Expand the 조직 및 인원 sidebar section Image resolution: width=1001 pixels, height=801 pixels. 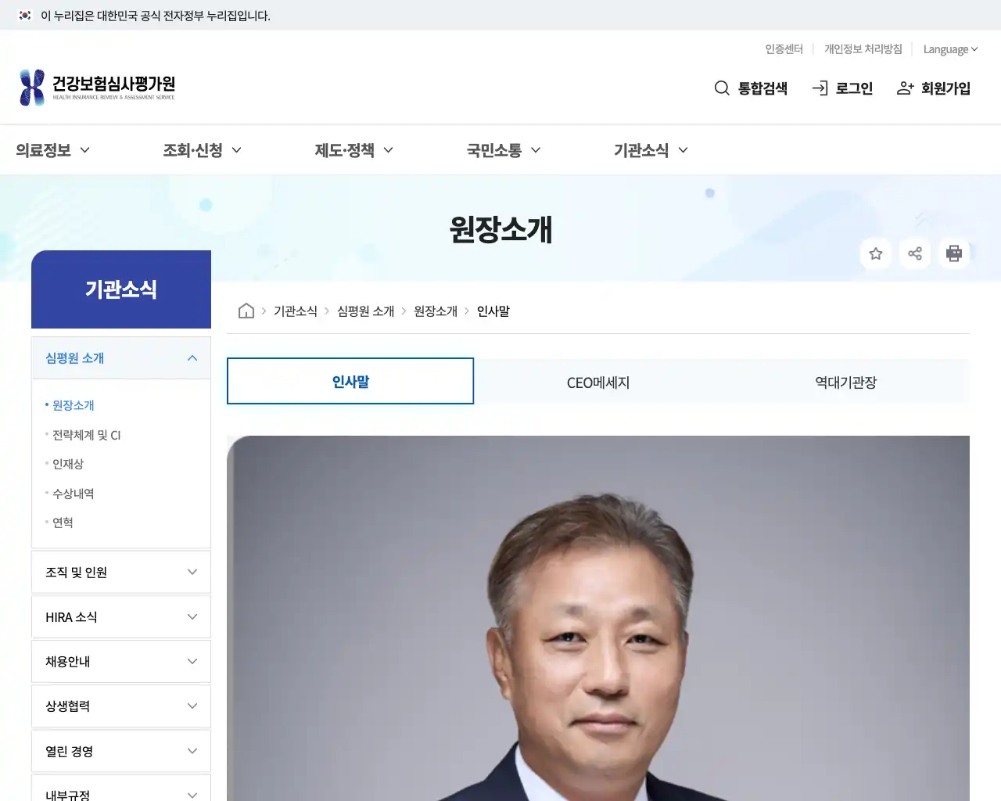pyautogui.click(x=121, y=572)
